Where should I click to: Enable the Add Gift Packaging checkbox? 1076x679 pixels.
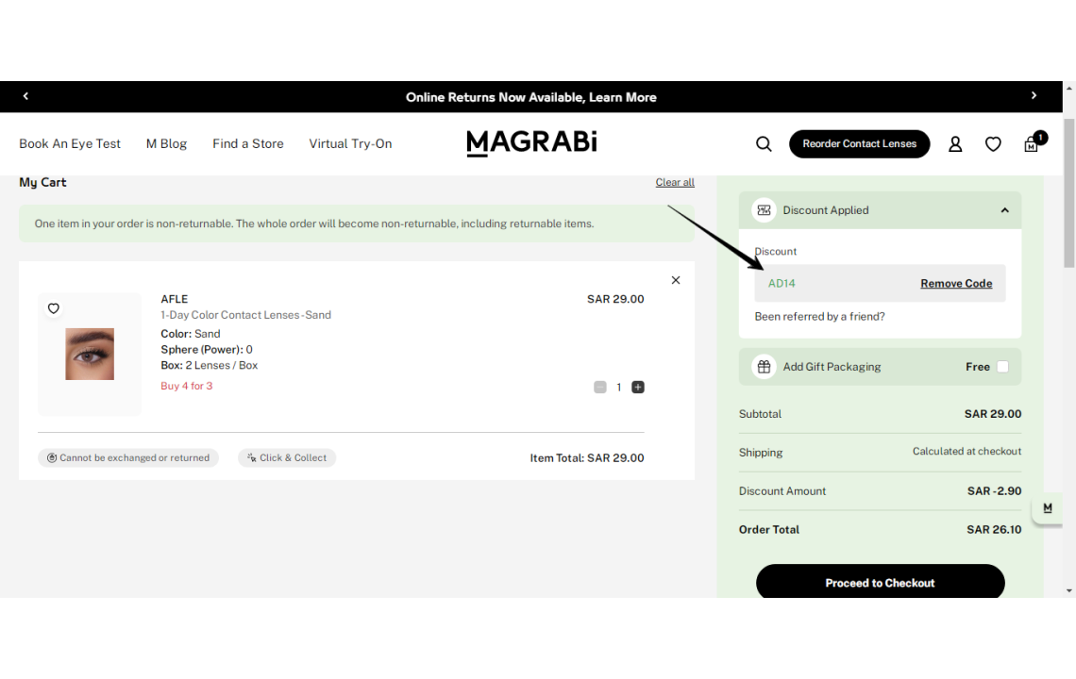pos(1002,367)
